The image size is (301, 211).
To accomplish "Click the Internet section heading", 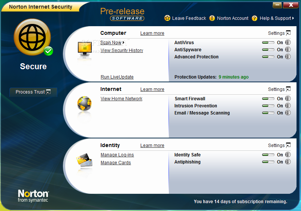I will 111,89.
